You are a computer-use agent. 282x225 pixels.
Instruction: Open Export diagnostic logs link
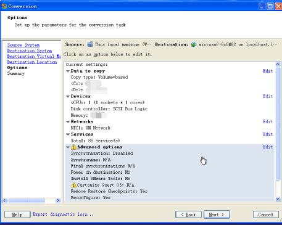click(64, 214)
